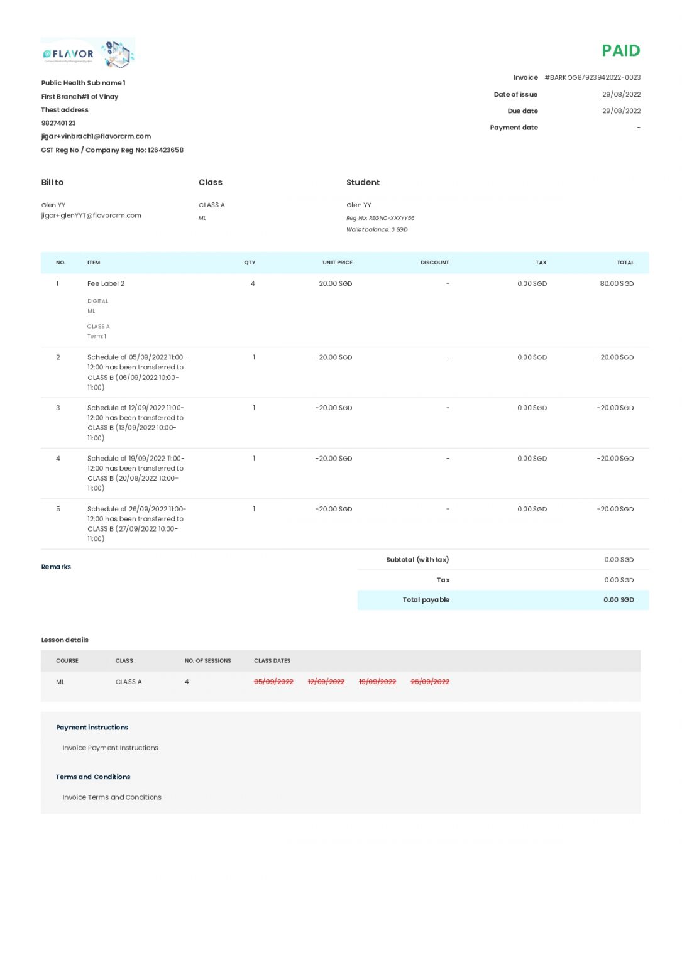Click the Remarks label
682x965 pixels.
(x=56, y=567)
